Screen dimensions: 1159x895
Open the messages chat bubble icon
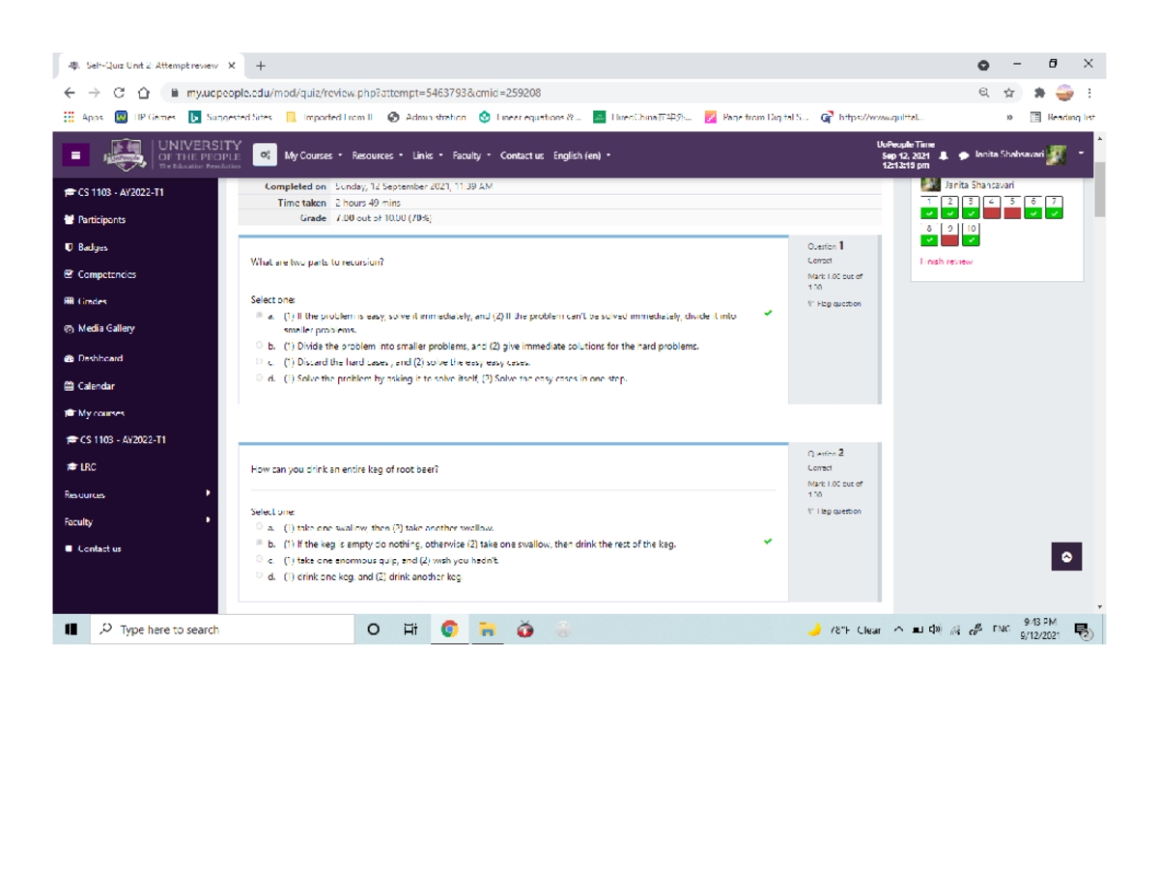click(x=963, y=155)
